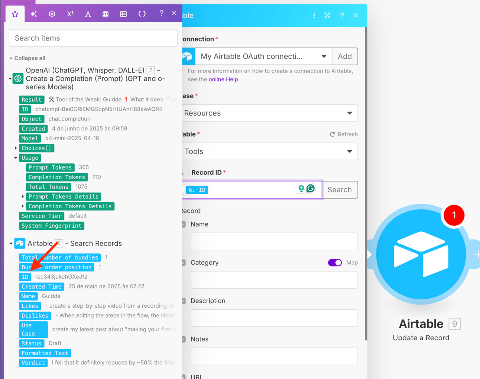Insert the Total number of bundles pill
This screenshot has width=480, height=379.
pyautogui.click(x=60, y=257)
